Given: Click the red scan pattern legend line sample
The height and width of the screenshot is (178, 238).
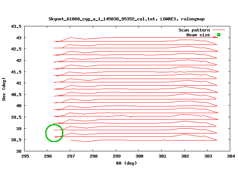Looking at the screenshot, I should pyautogui.click(x=219, y=30).
